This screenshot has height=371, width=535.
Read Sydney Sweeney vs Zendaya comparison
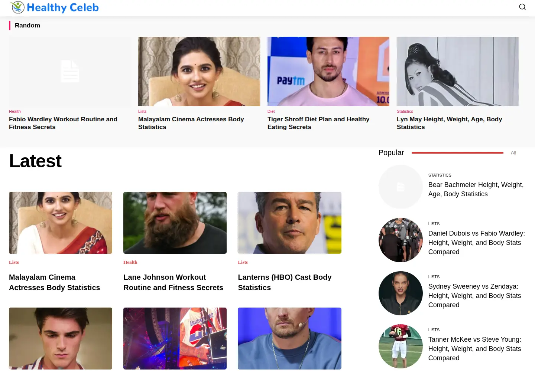click(475, 296)
